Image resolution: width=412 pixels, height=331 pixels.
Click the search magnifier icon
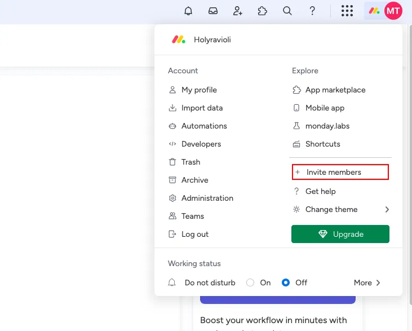pos(287,11)
